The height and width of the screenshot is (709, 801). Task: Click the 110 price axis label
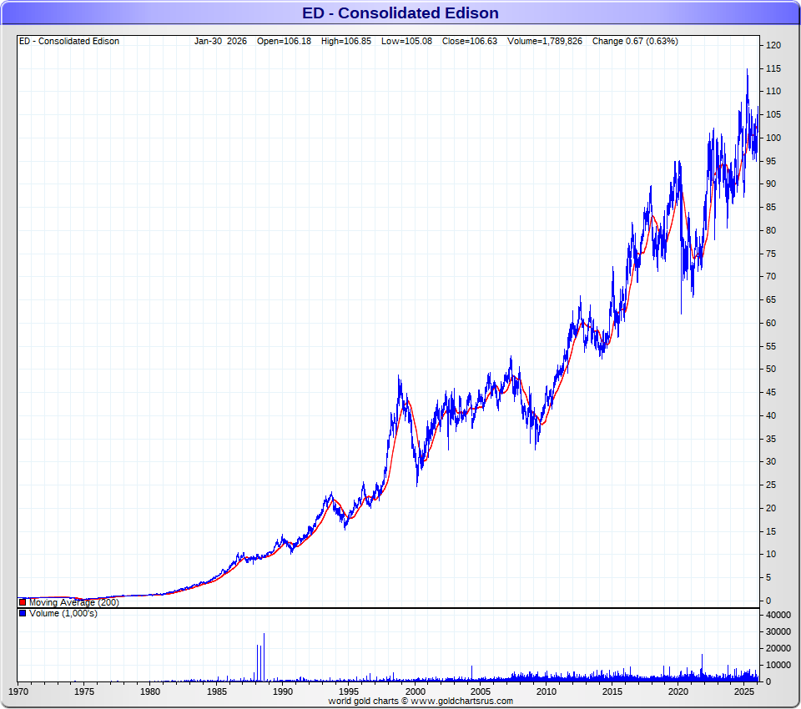tap(773, 91)
